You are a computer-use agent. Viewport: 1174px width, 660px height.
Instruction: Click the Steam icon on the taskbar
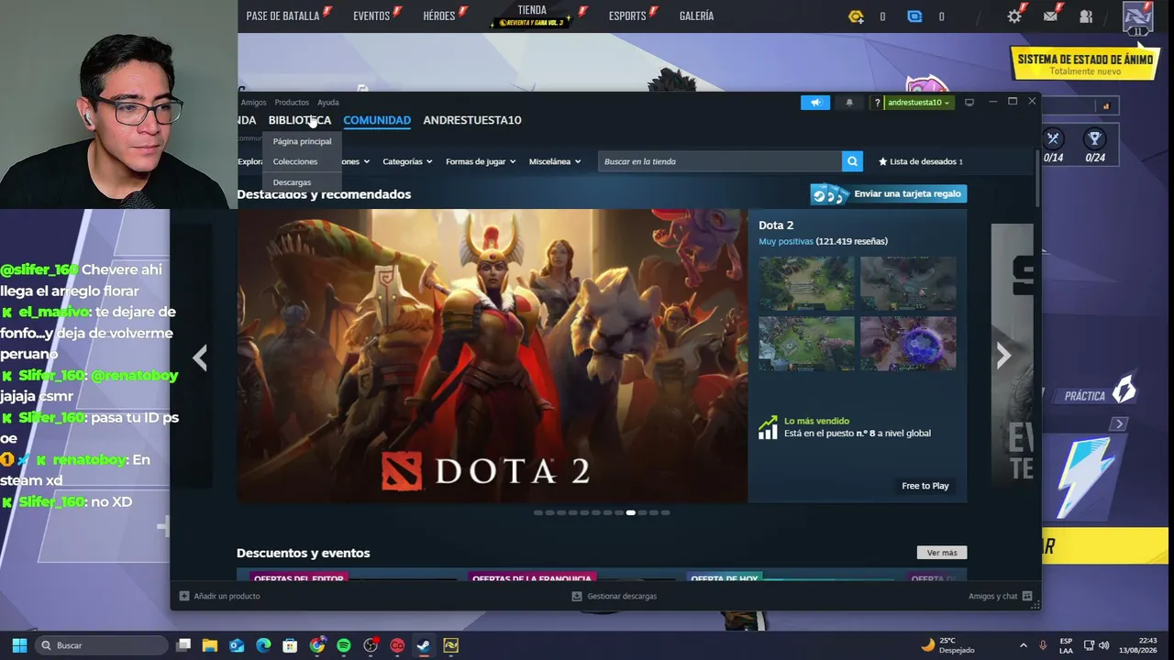tap(424, 645)
